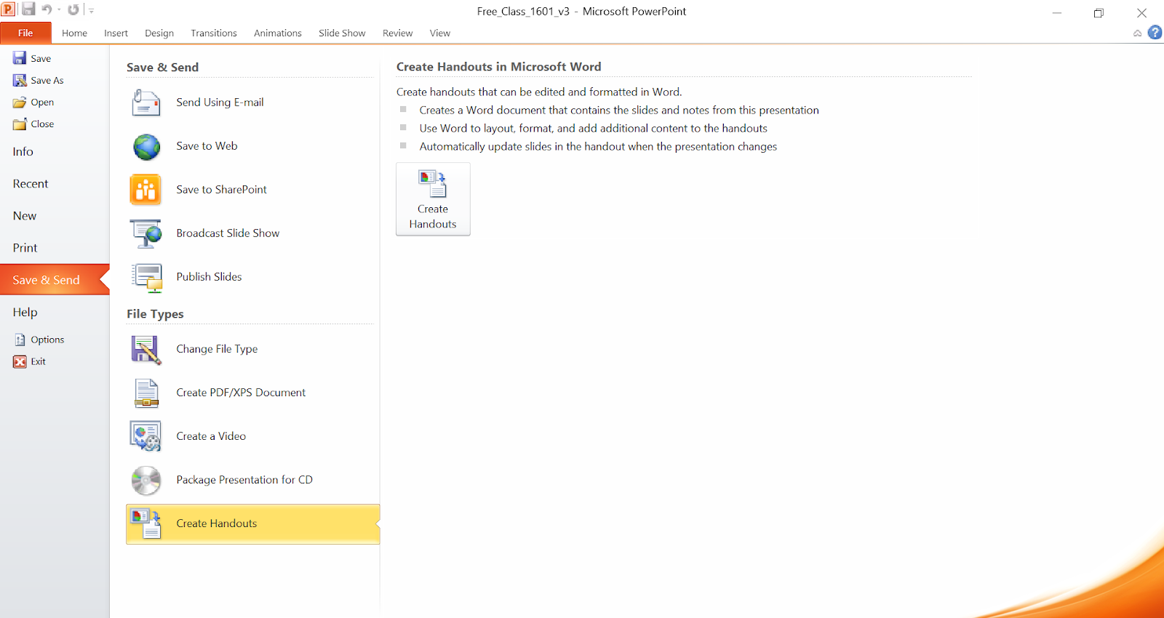Viewport: 1164px width, 618px height.
Task: Click the "Create Handouts in Microsoft Word" heading
Action: coord(499,67)
